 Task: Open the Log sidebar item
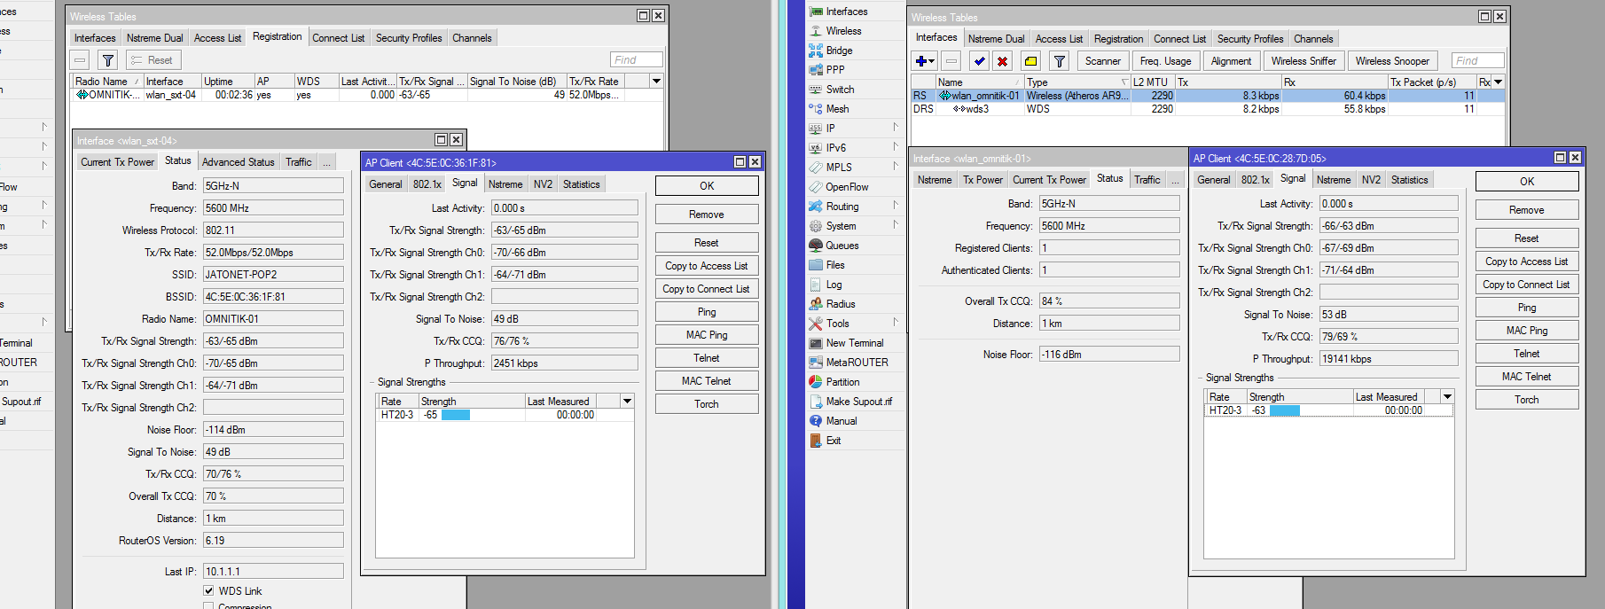pos(834,285)
